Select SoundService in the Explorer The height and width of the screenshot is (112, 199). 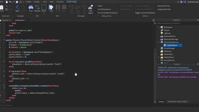click(169, 60)
